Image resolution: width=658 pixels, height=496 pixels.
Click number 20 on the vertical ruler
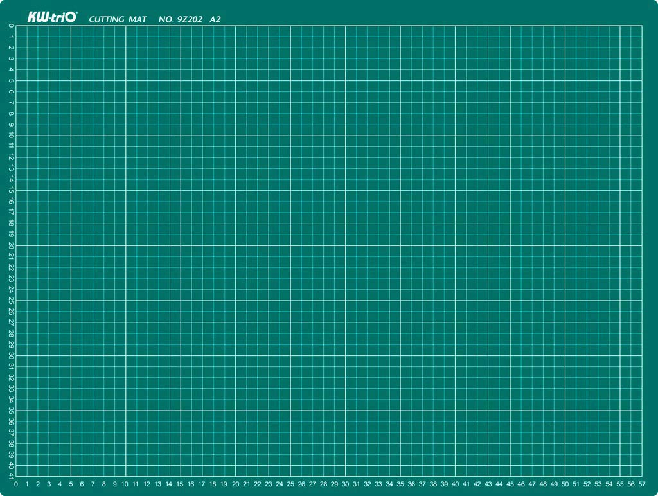click(x=11, y=245)
